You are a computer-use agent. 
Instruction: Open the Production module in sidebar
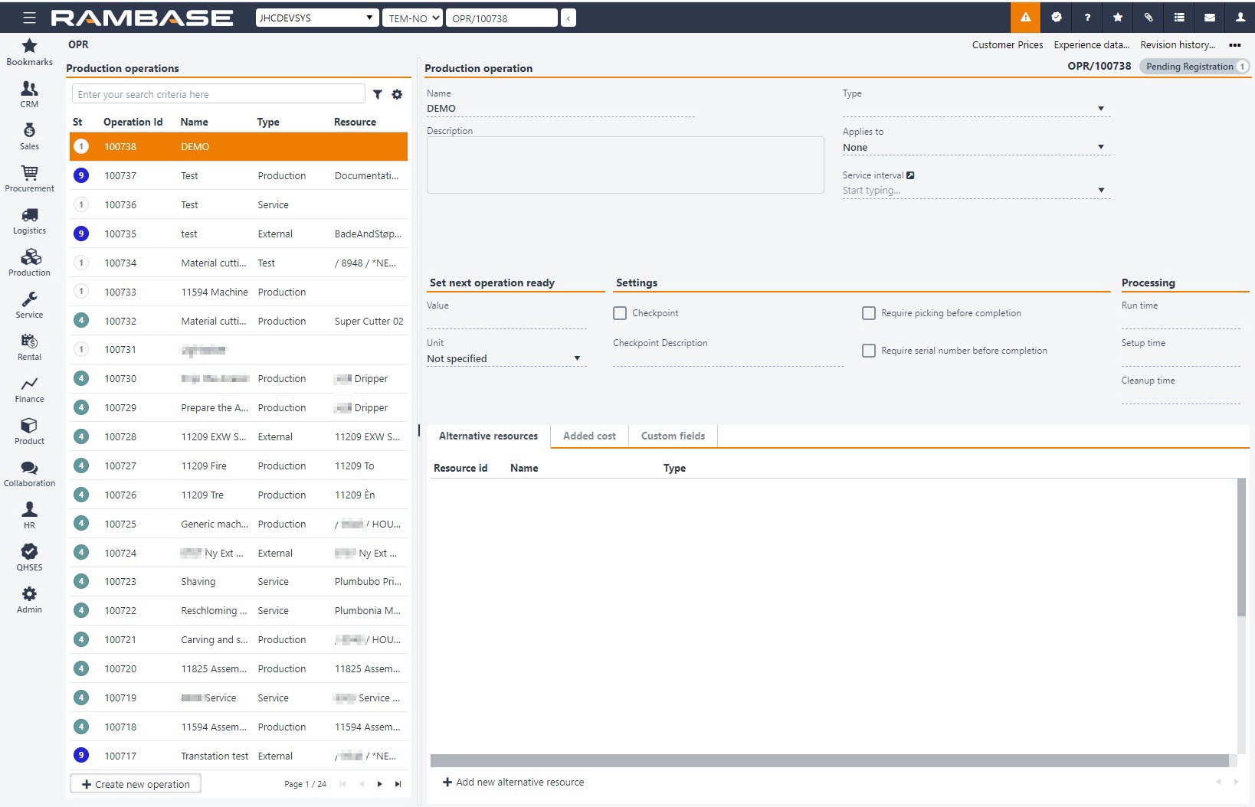[x=29, y=262]
